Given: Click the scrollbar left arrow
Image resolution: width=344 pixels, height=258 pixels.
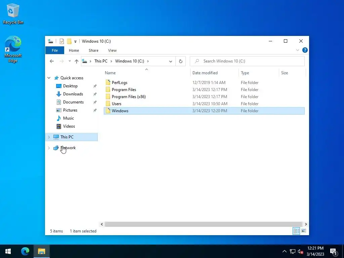Looking at the screenshot, I should (x=102, y=224).
